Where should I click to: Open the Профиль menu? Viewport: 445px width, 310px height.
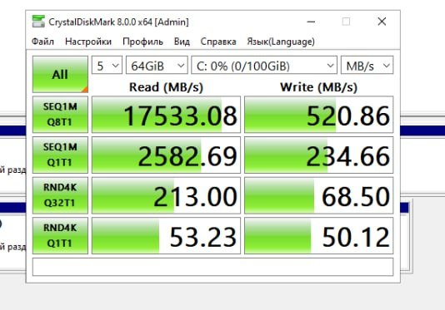coord(142,42)
